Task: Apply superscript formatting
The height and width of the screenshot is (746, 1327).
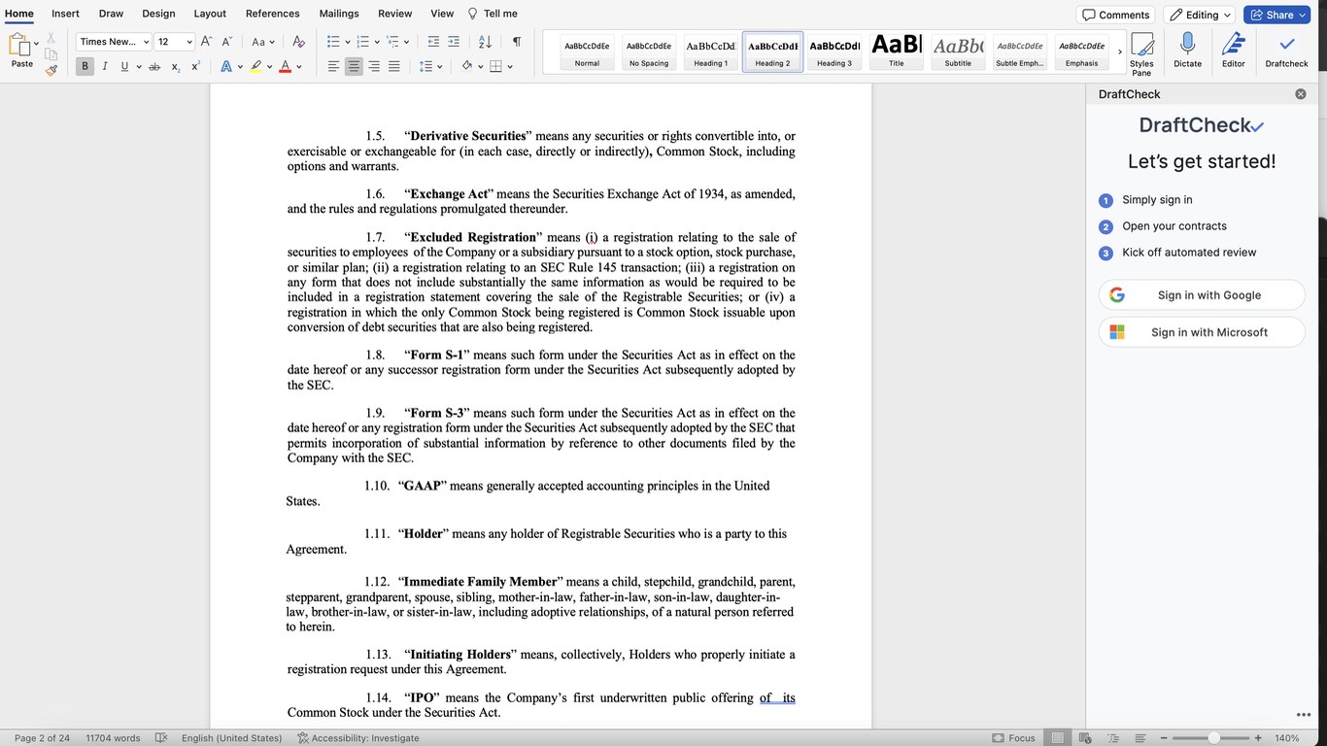Action: tap(196, 67)
